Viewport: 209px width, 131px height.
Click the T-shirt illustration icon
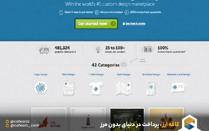96,88
